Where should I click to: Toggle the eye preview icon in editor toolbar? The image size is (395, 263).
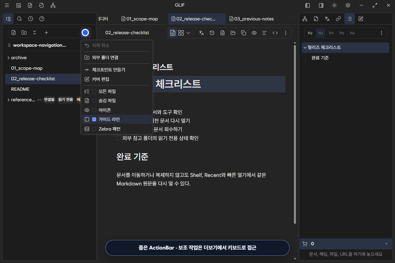point(254,33)
